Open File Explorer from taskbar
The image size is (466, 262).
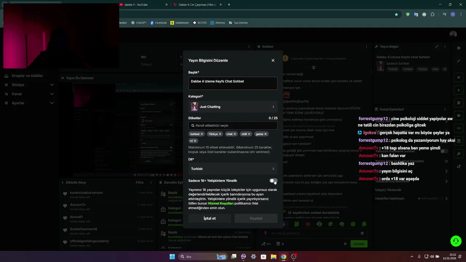(x=273, y=257)
